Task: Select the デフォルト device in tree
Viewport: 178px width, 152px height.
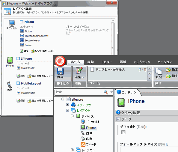Action: point(90,122)
